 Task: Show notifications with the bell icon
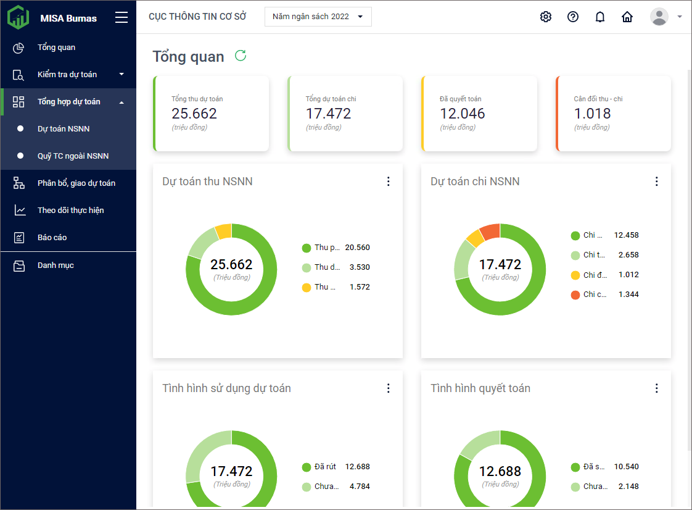coord(600,17)
